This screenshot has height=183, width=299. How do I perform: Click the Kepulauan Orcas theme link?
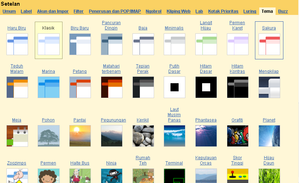(x=206, y=160)
